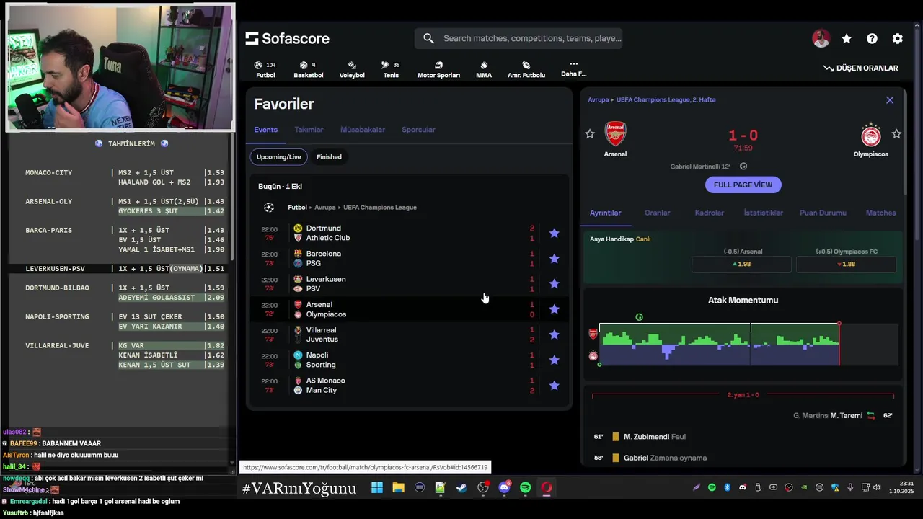This screenshot has height=519, width=923.
Task: Click the Atak Momentumu graph
Action: [x=748, y=345]
